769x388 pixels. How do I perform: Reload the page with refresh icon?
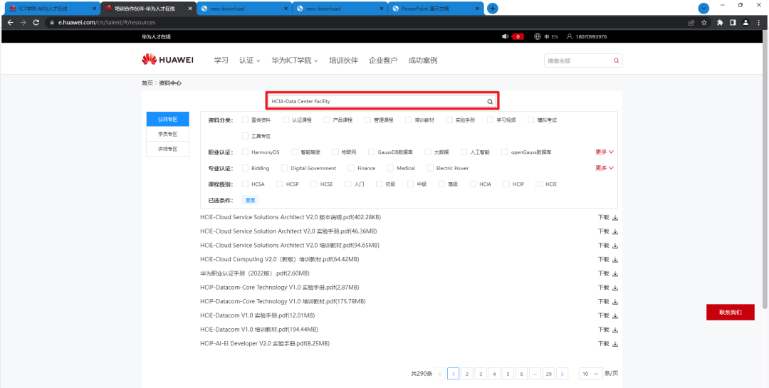click(x=36, y=23)
